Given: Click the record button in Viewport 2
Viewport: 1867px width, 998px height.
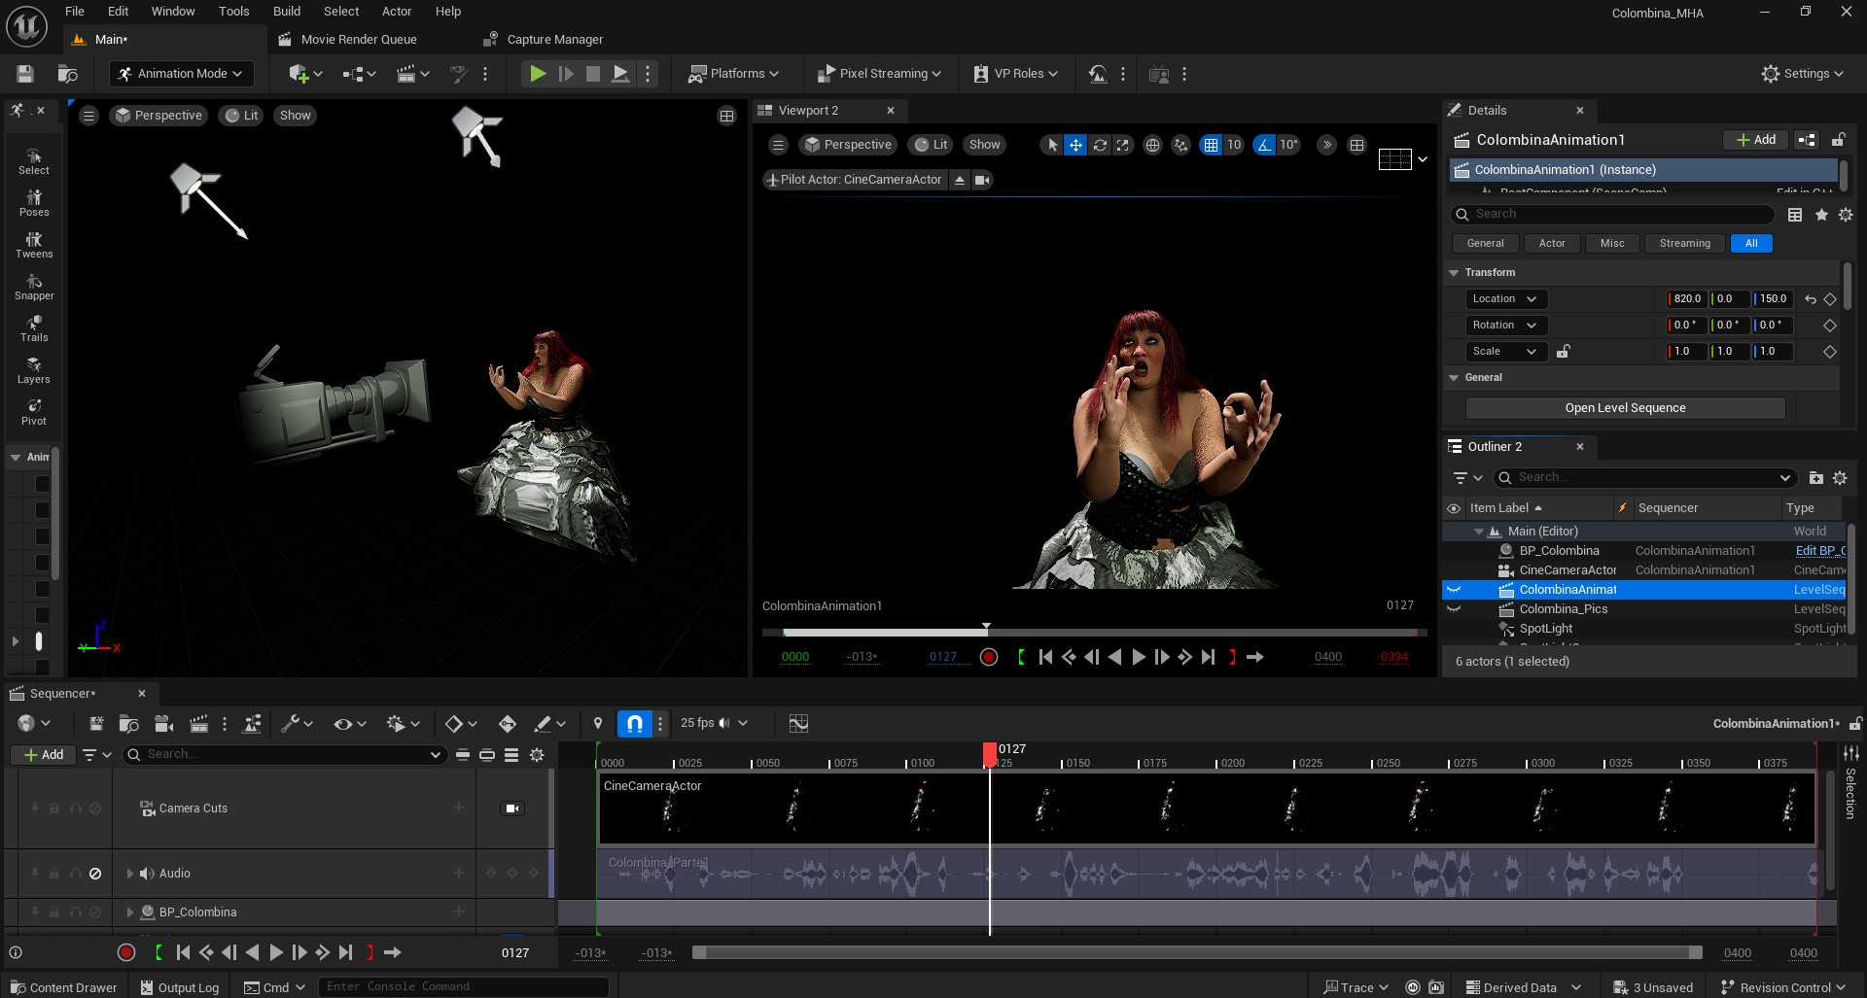Looking at the screenshot, I should pyautogui.click(x=989, y=657).
